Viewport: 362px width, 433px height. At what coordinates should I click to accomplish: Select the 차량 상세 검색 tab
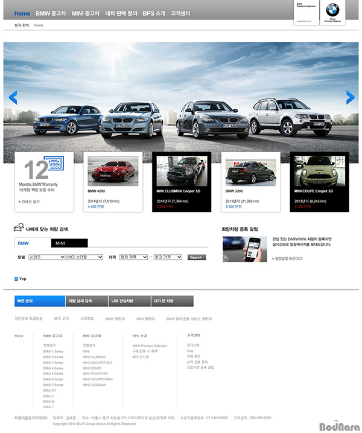coord(87,301)
